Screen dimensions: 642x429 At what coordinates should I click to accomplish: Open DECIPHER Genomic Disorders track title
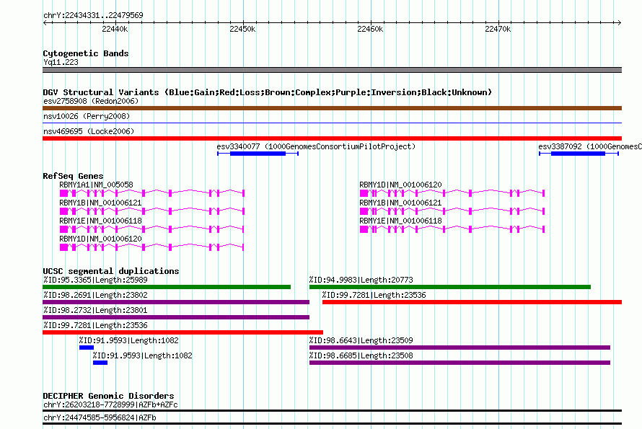108,396
